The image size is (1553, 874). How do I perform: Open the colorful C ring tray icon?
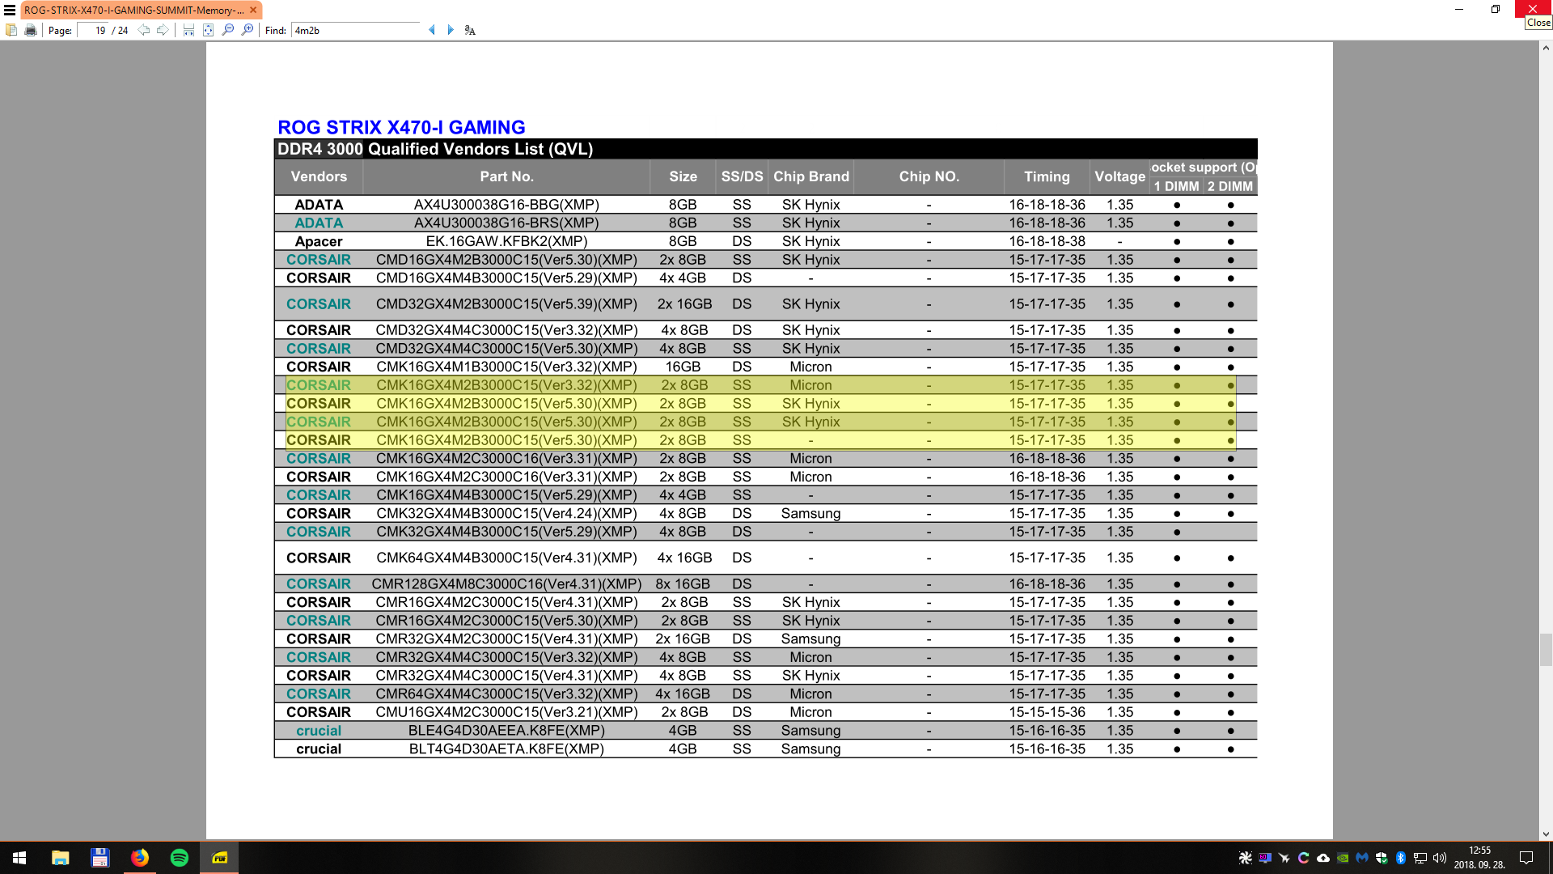pyautogui.click(x=1304, y=858)
